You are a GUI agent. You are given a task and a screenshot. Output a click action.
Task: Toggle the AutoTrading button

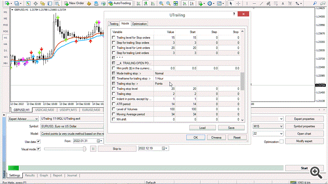point(120,3)
